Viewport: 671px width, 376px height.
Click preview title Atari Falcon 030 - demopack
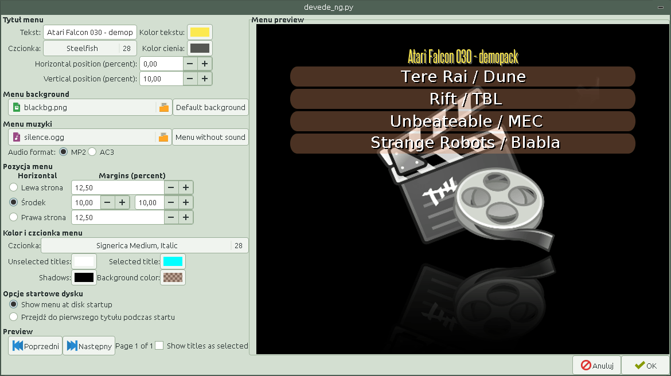point(463,57)
